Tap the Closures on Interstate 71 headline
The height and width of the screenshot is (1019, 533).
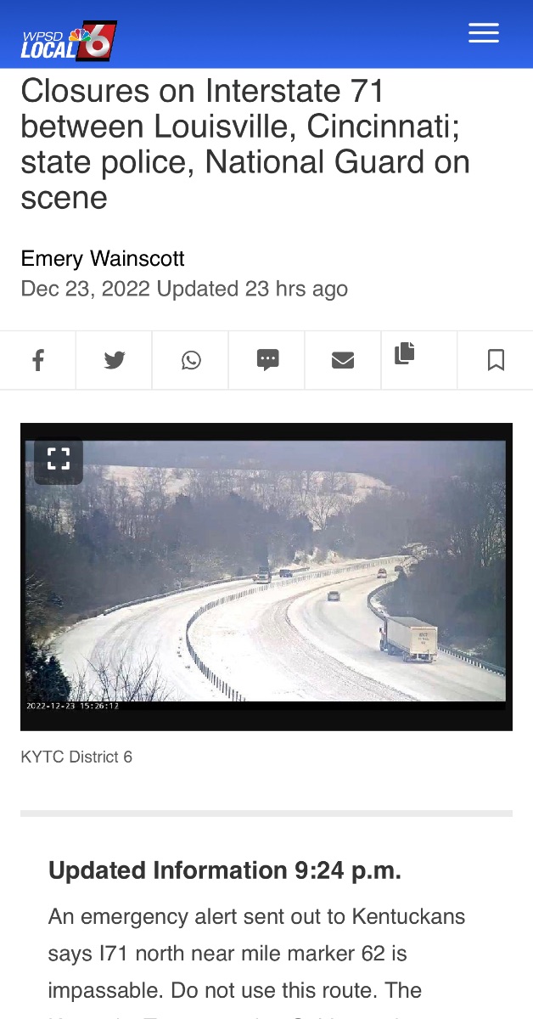245,144
